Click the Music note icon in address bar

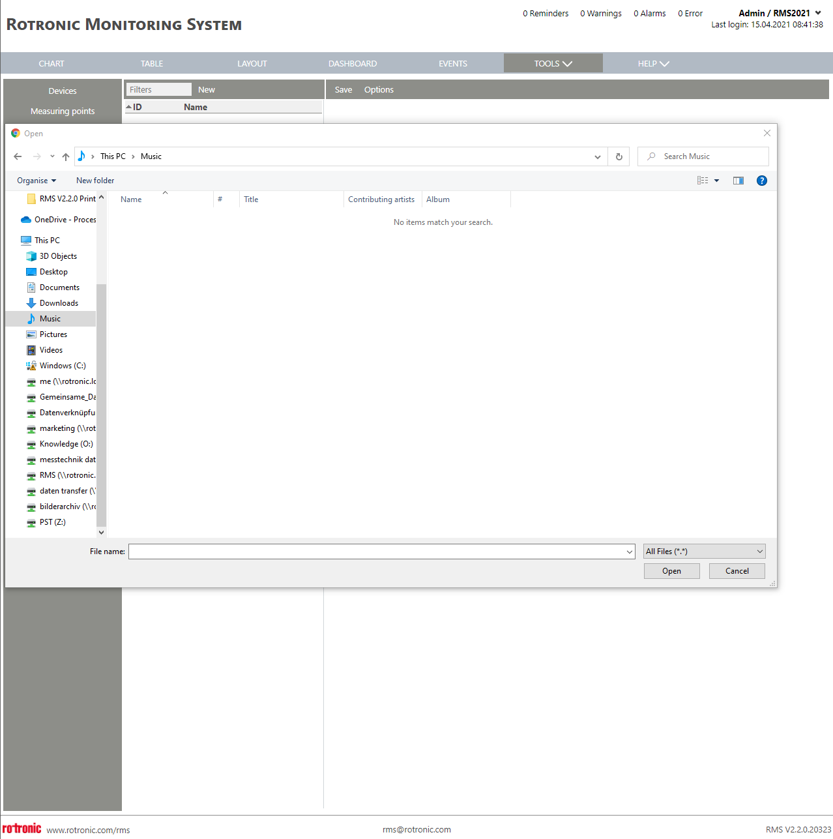tap(81, 156)
